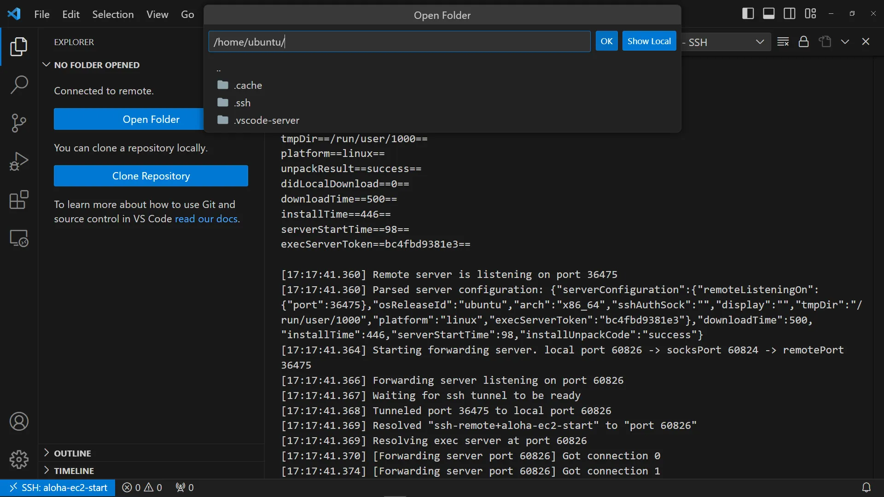884x497 pixels.
Task: Click the notifications bell in status bar
Action: [x=866, y=487]
